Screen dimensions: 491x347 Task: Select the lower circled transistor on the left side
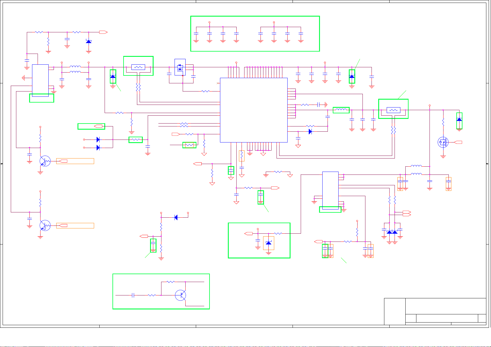(45, 226)
